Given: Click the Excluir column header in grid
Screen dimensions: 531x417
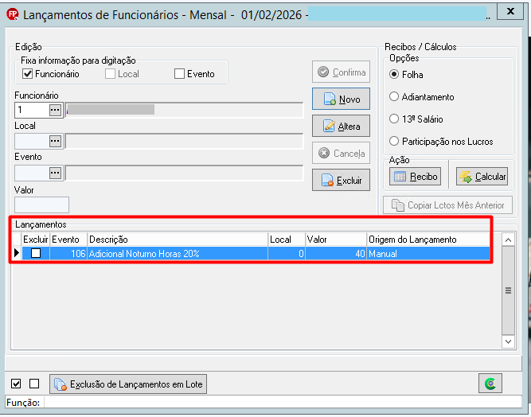Looking at the screenshot, I should click(36, 240).
